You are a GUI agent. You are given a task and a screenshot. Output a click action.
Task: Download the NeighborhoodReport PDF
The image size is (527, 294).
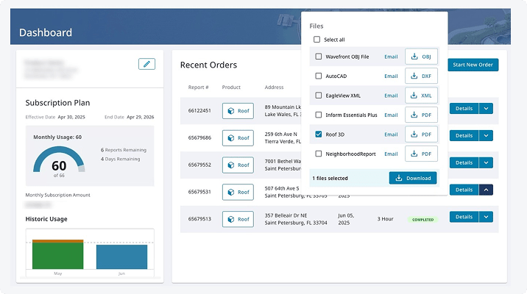pyautogui.click(x=421, y=154)
